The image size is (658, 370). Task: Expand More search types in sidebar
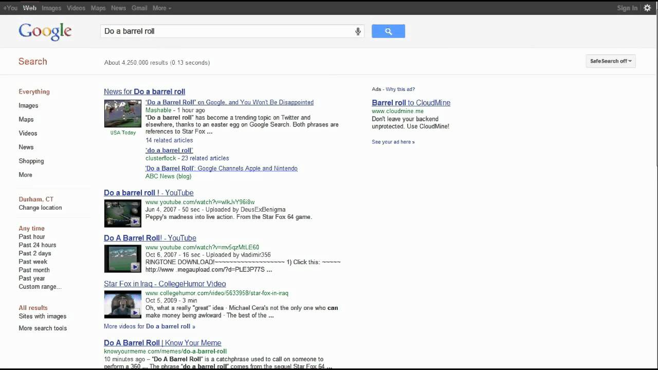tap(25, 175)
